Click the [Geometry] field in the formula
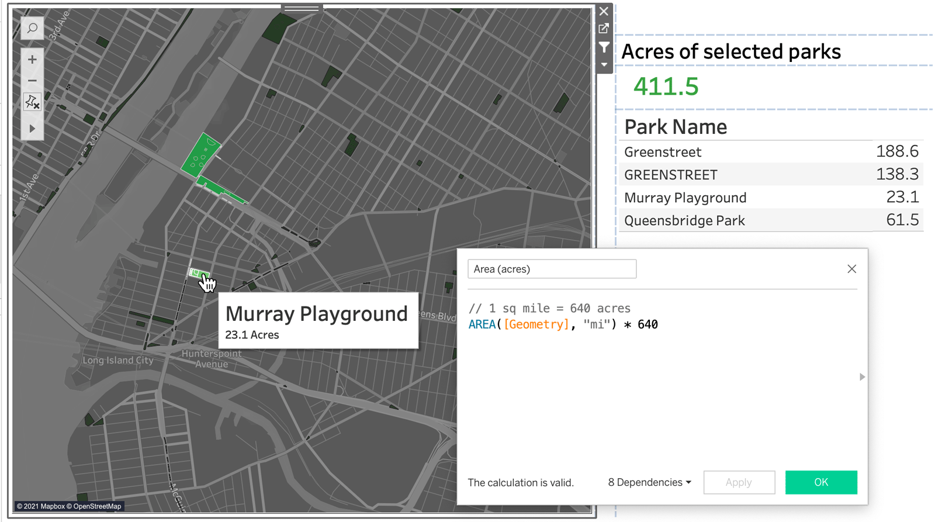 [x=536, y=324]
